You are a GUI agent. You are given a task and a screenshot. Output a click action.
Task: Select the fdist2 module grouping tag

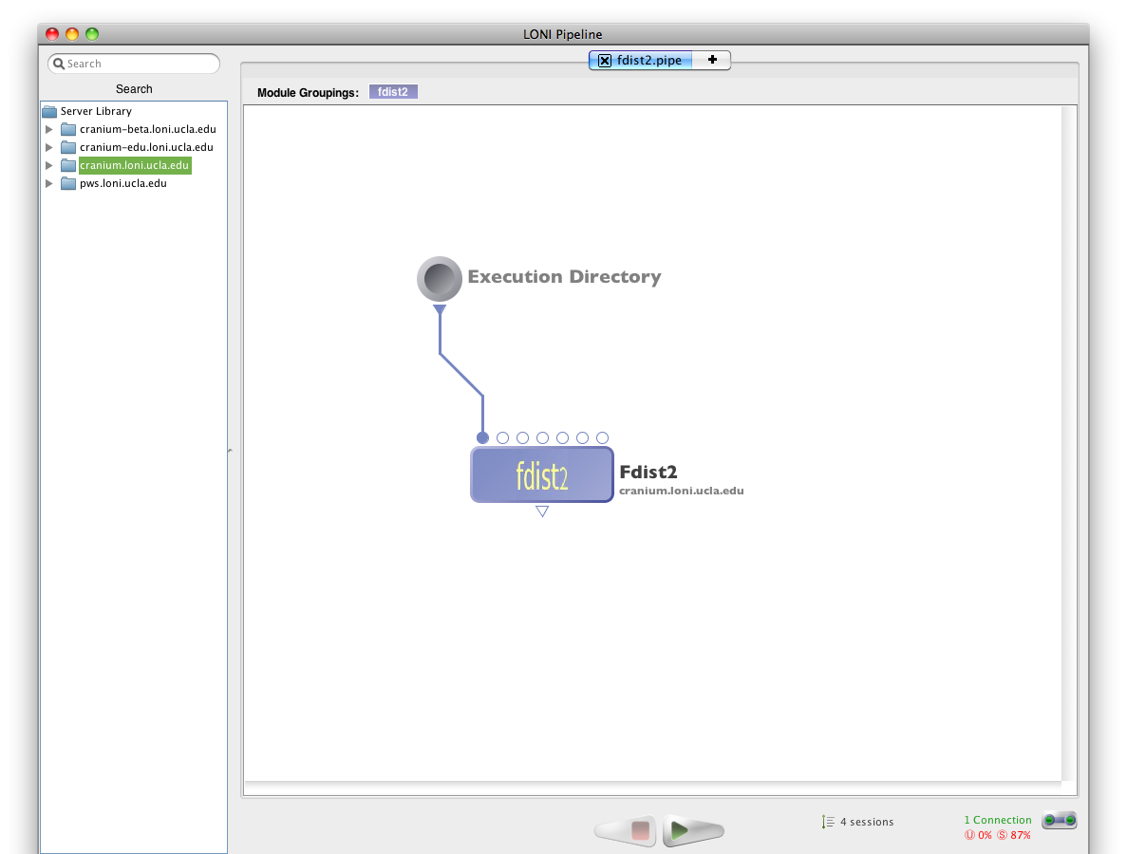(x=393, y=92)
